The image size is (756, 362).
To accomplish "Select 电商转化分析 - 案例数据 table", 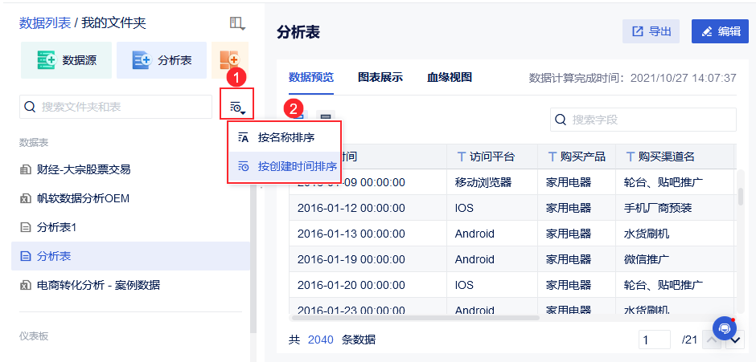I will coord(130,285).
